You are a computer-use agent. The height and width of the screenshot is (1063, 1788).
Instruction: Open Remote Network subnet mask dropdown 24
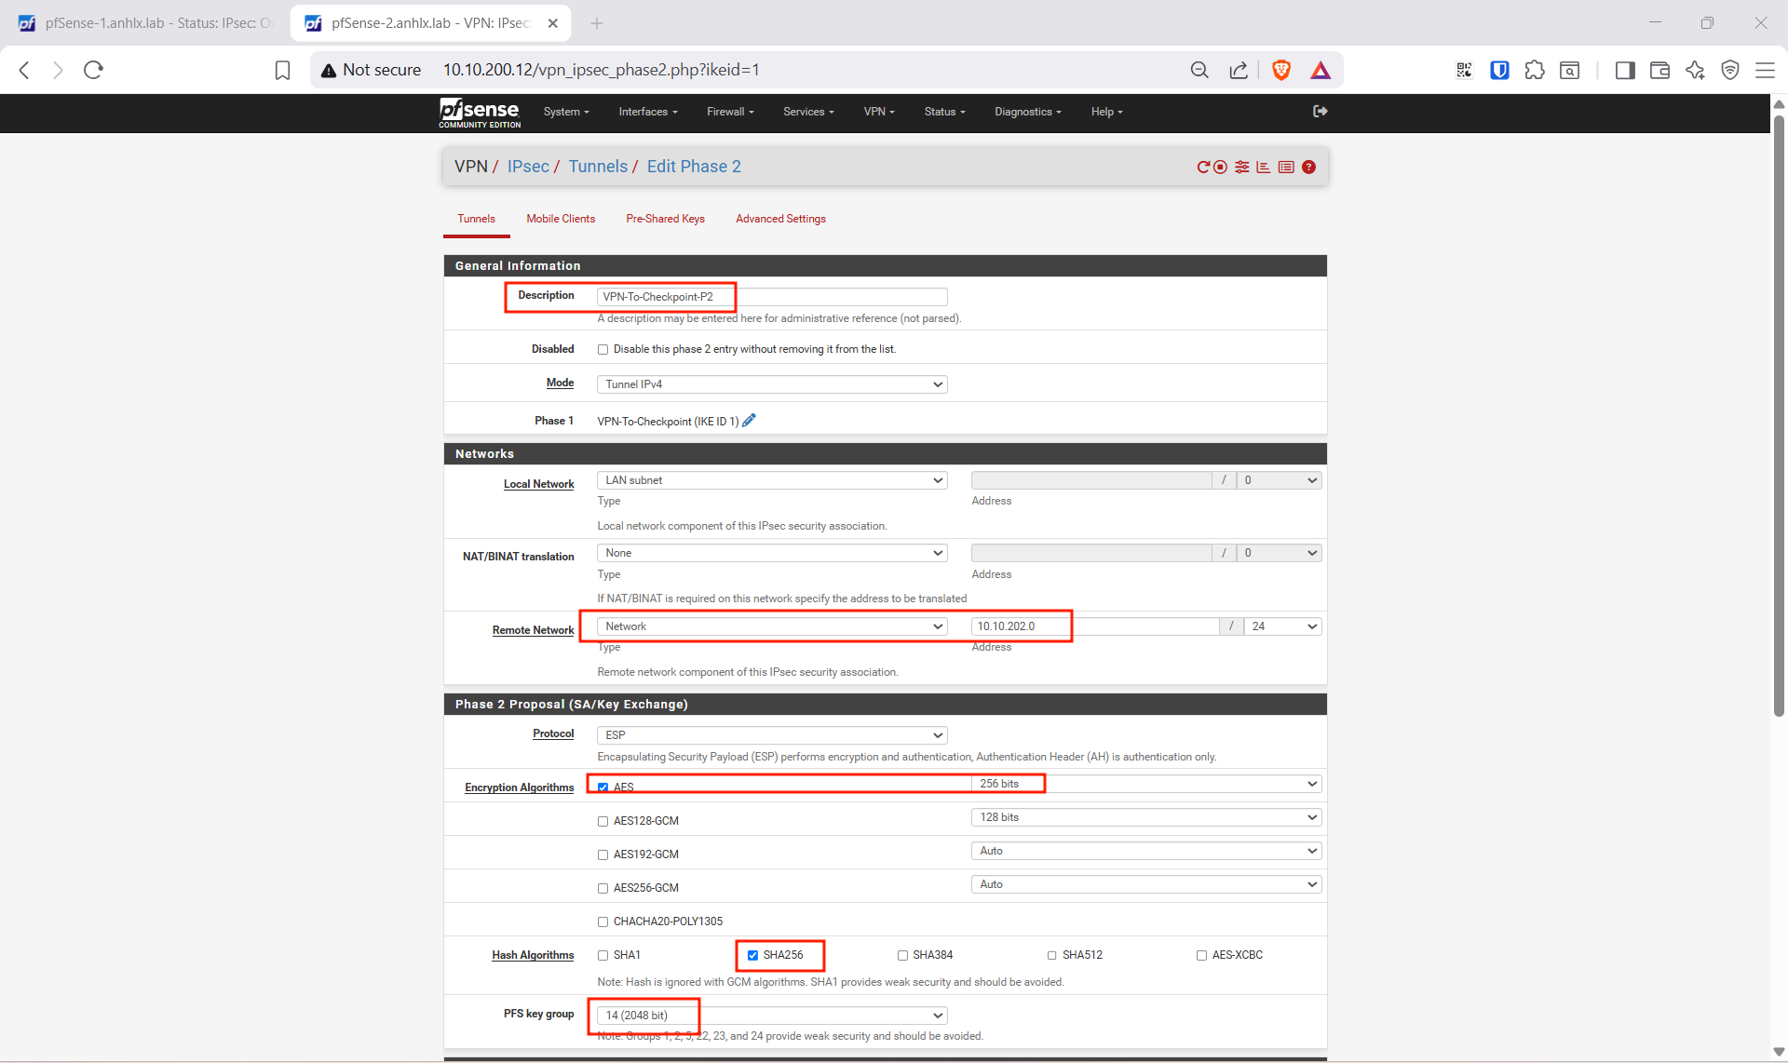click(x=1282, y=626)
